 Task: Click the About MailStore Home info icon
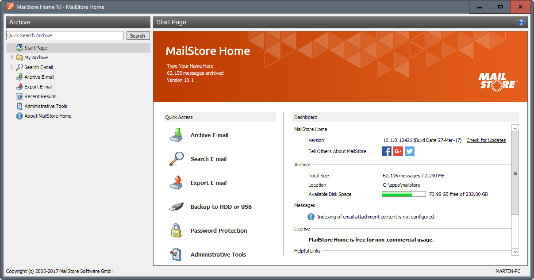click(x=19, y=116)
